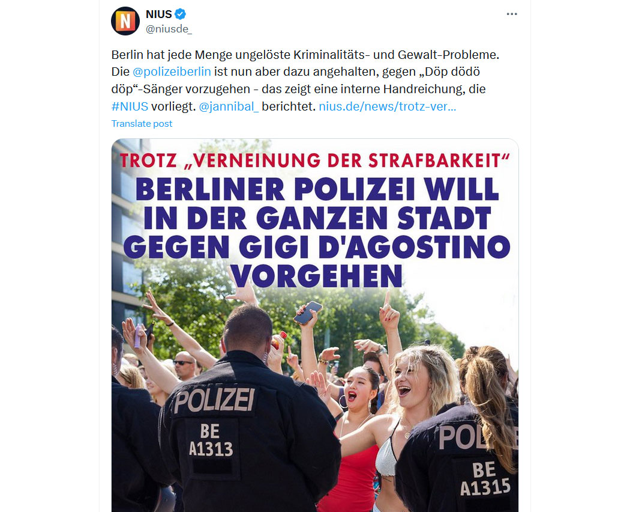Click the NIUS display name
This screenshot has height=512, width=630.
coord(159,14)
